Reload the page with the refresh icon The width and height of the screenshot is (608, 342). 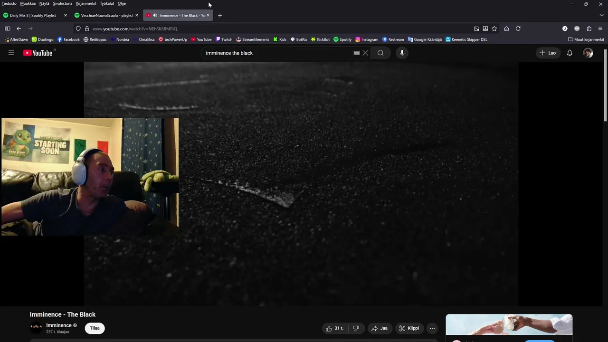518,28
